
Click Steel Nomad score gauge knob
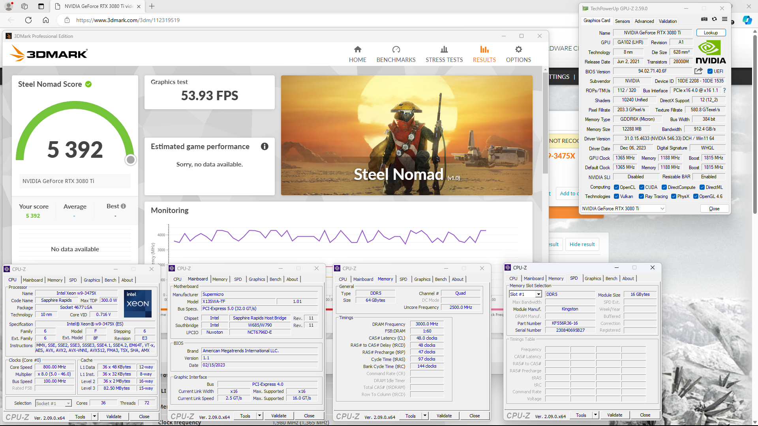tap(131, 160)
